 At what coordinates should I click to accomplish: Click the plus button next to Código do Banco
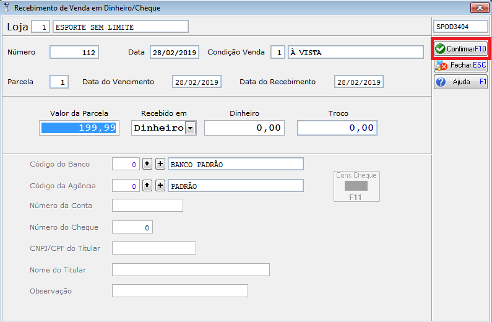160,164
